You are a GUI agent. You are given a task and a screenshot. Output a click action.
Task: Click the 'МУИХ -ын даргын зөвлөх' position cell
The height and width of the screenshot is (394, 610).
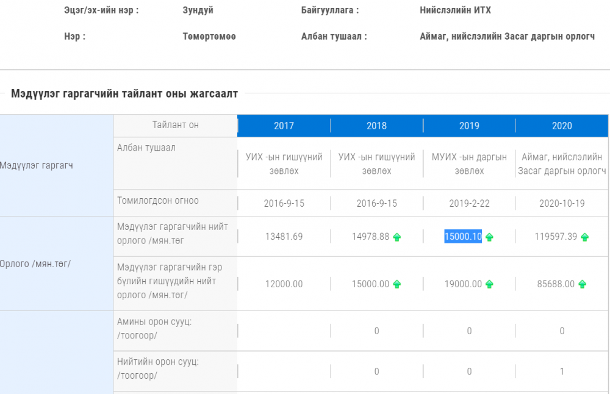[x=469, y=164]
